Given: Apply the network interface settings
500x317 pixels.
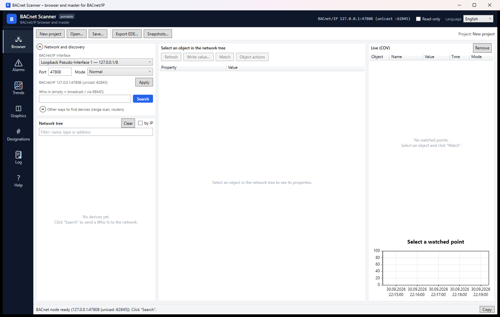Looking at the screenshot, I should [x=144, y=82].
